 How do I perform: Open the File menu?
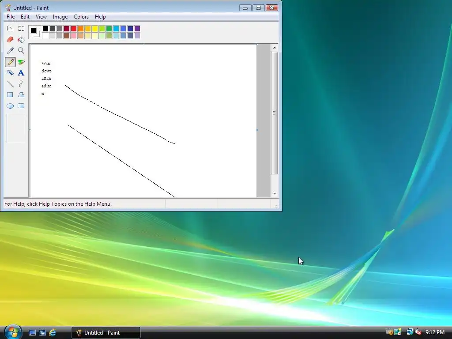(11, 17)
